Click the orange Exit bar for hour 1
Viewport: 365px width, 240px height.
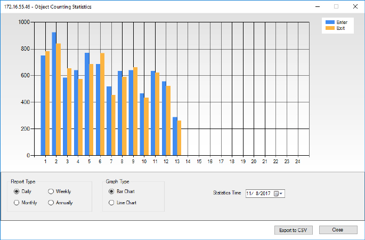pos(47,103)
